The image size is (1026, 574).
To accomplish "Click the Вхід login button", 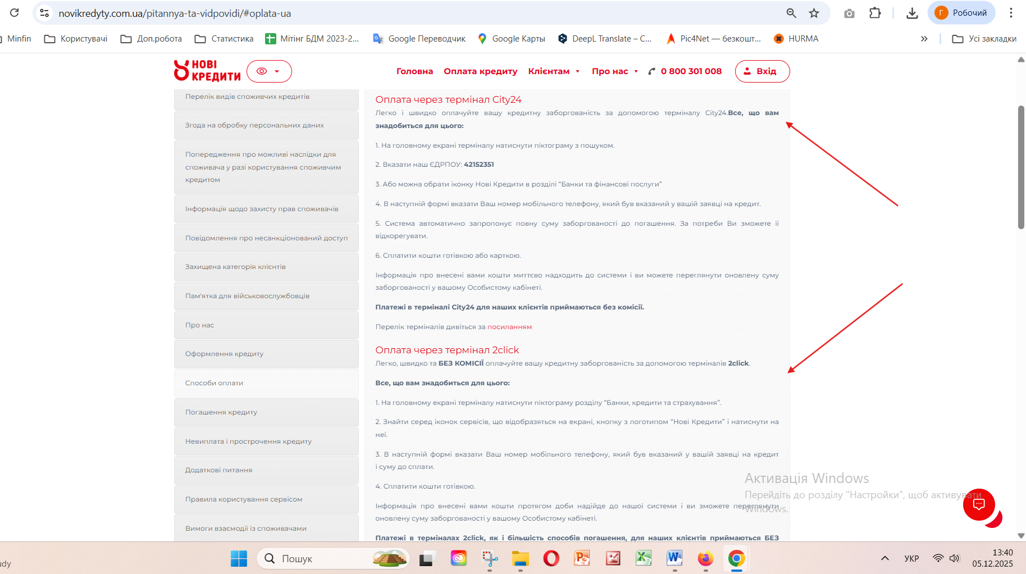I will (762, 71).
